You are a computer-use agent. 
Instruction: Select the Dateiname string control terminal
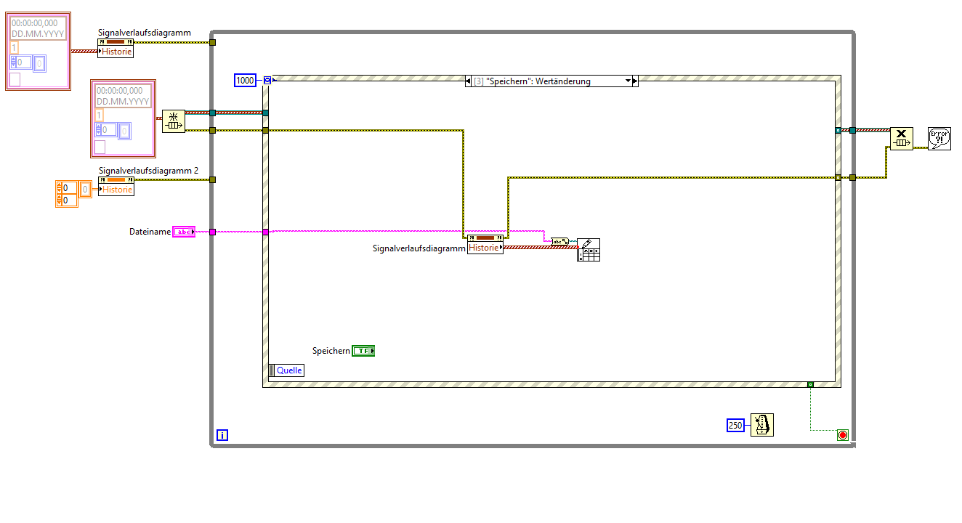click(184, 232)
